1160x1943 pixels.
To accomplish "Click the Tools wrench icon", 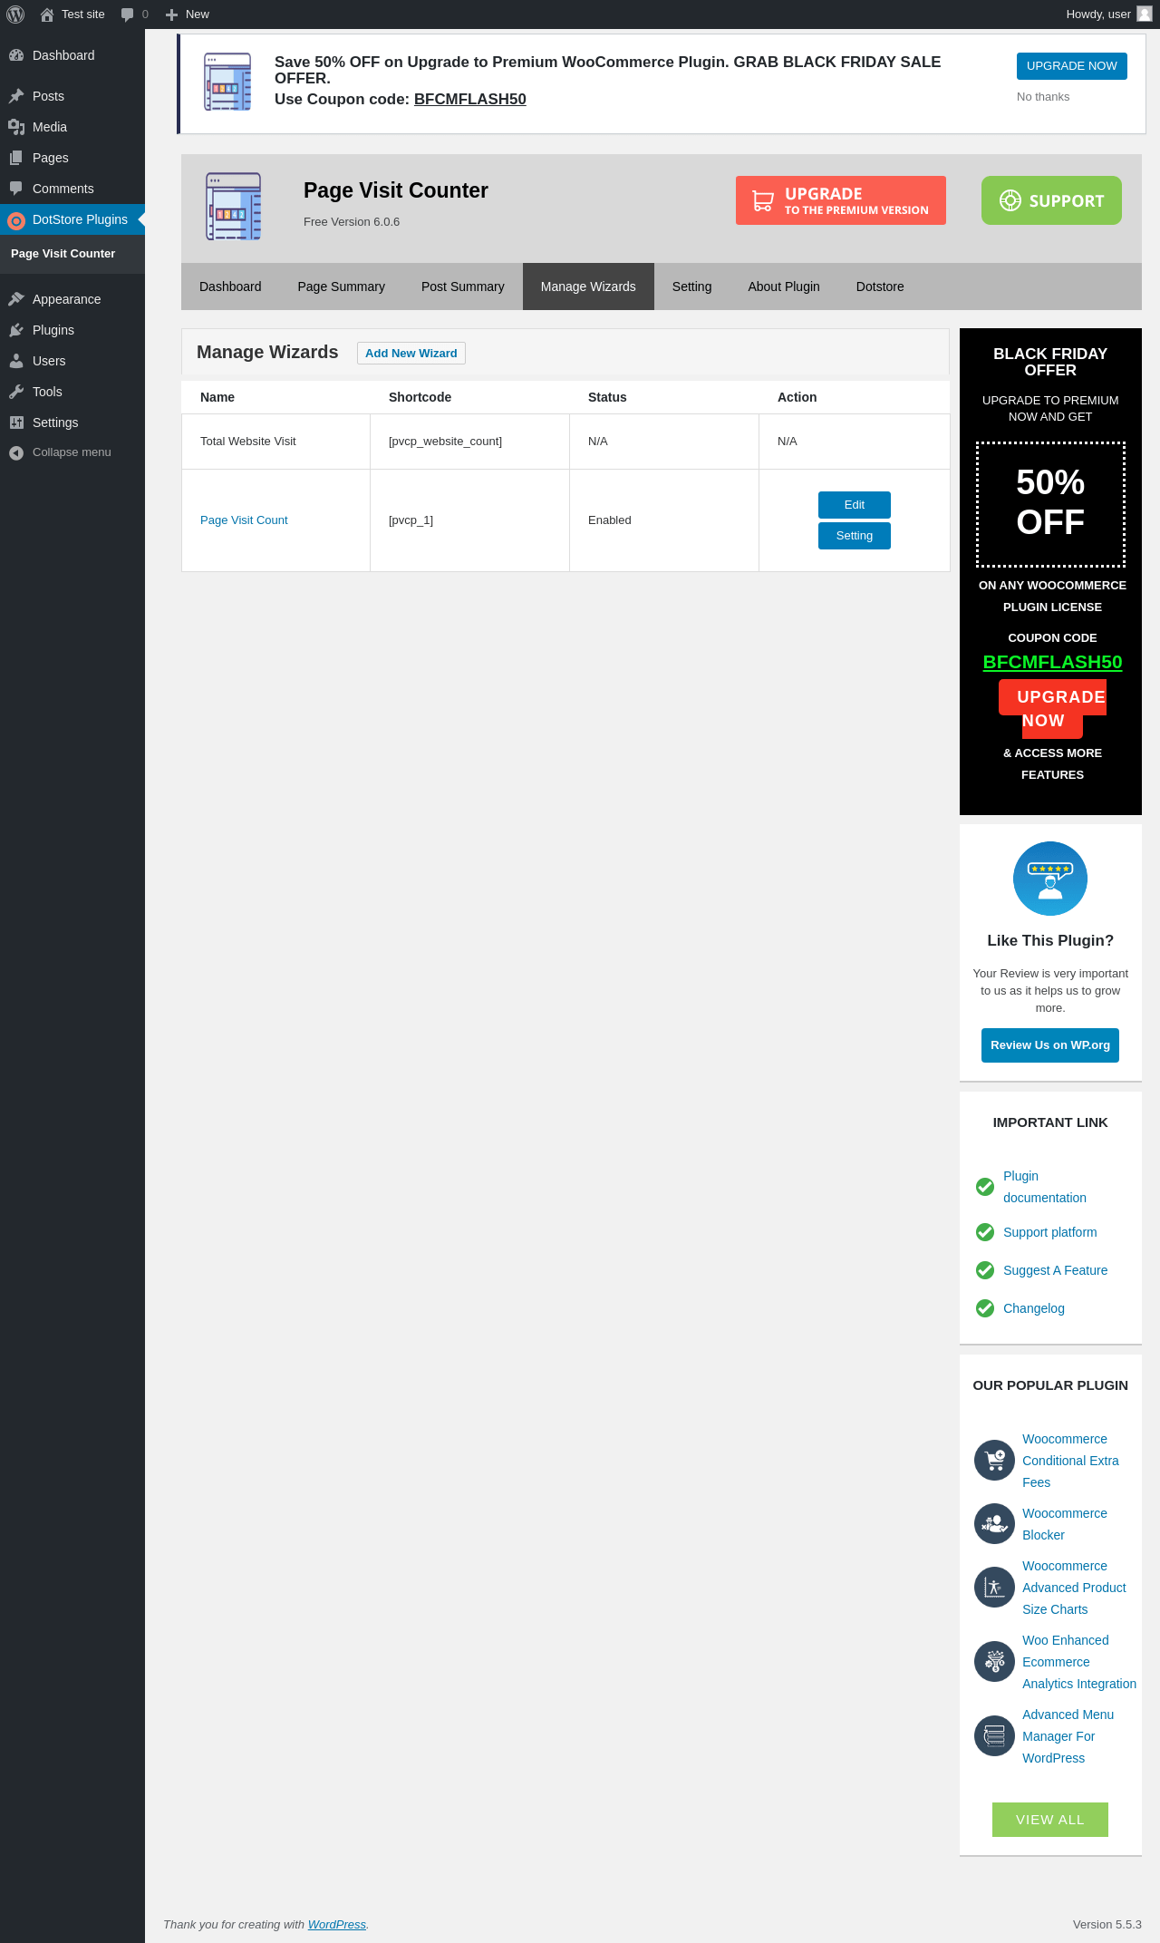I will 16,392.
